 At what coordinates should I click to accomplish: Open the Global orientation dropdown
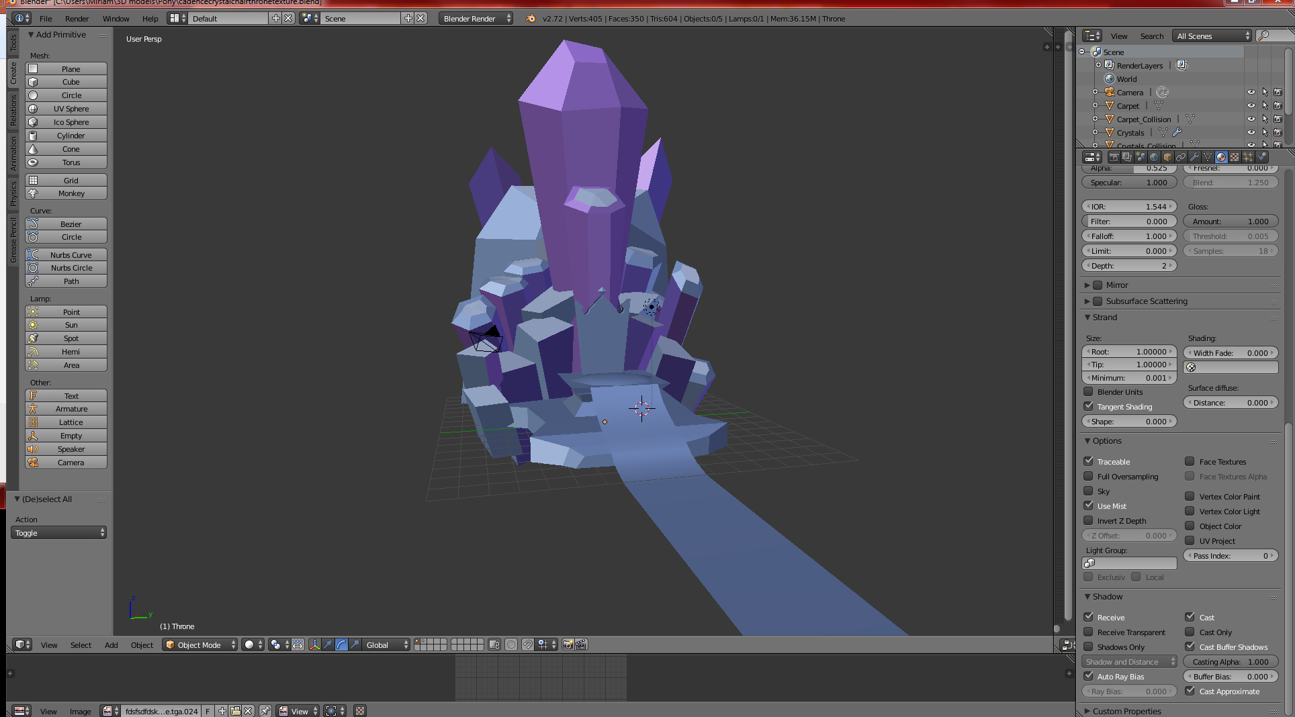coord(386,644)
